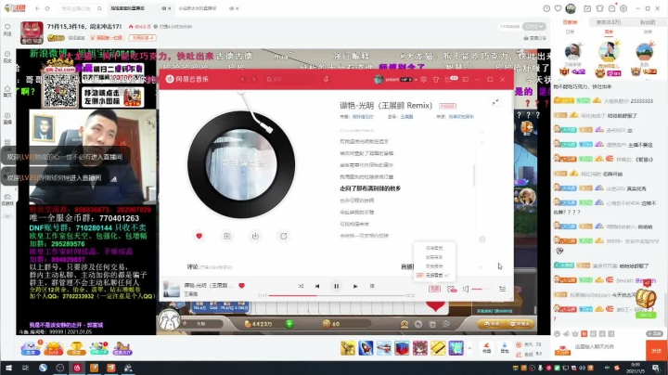Close the first live room tab

coord(169,8)
